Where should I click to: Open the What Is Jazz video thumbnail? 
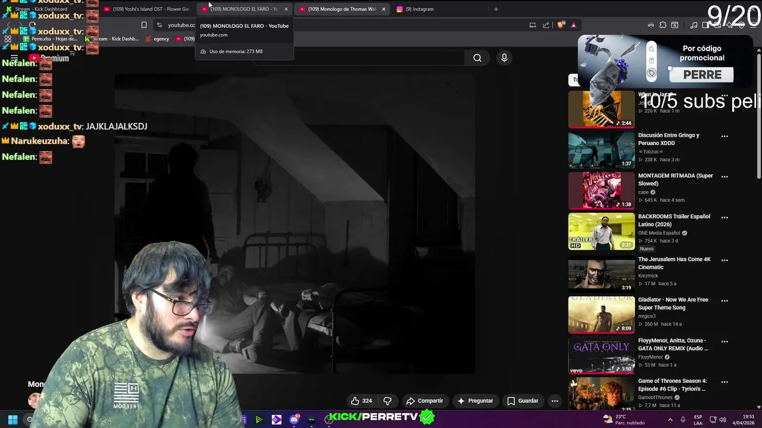[x=601, y=109]
